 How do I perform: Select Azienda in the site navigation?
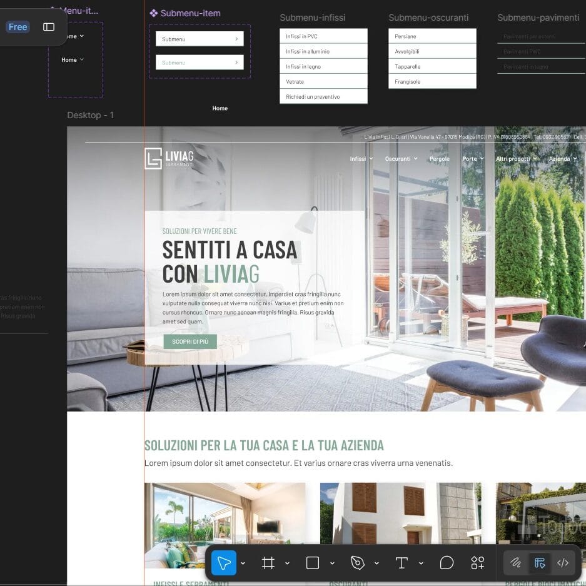click(560, 159)
